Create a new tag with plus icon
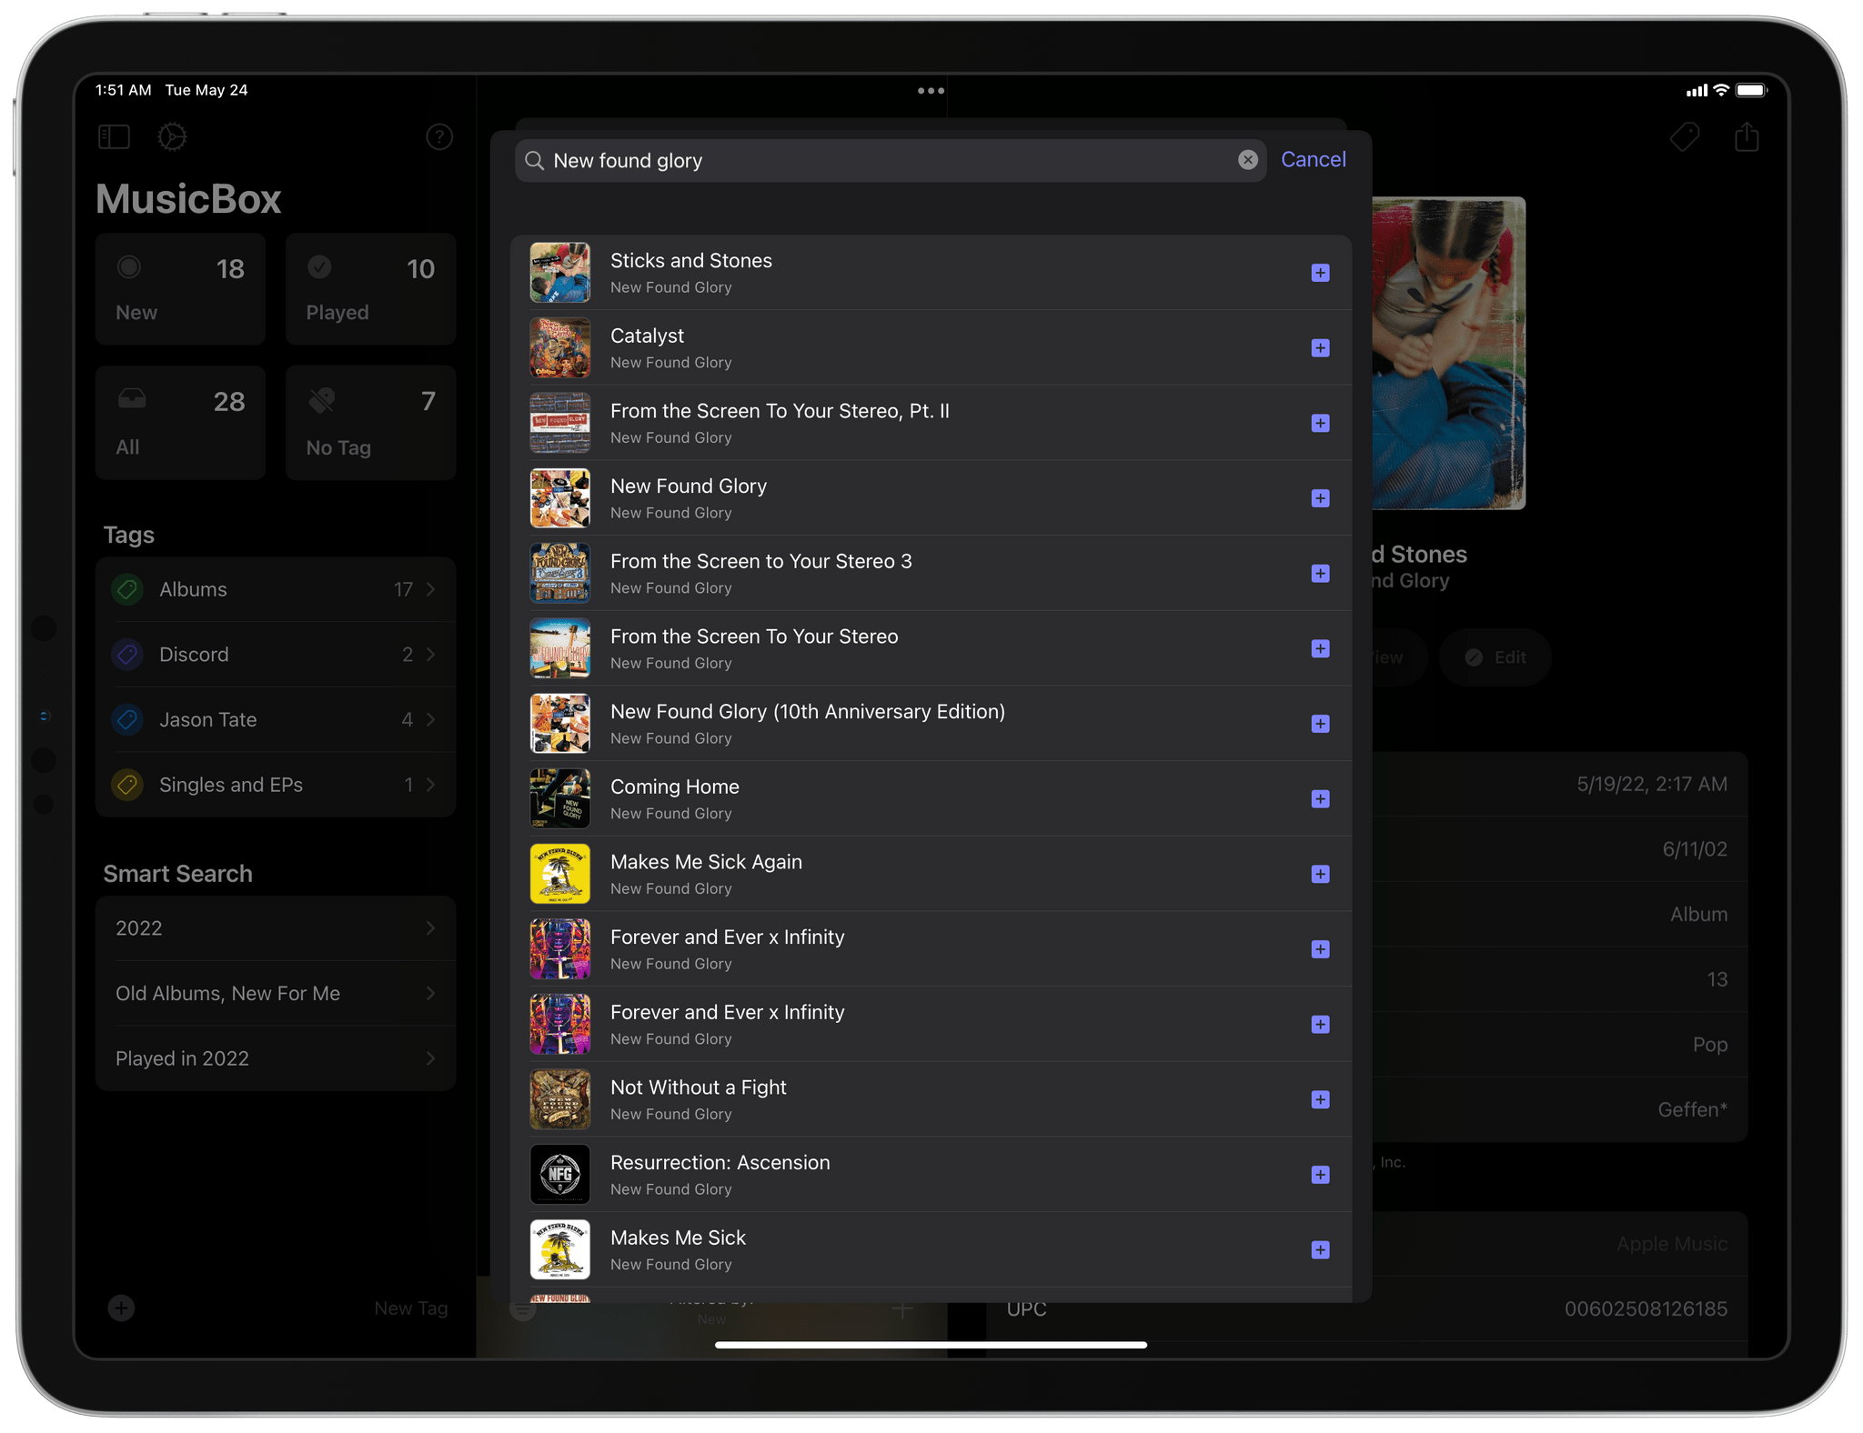The width and height of the screenshot is (1863, 1433). tap(121, 1308)
